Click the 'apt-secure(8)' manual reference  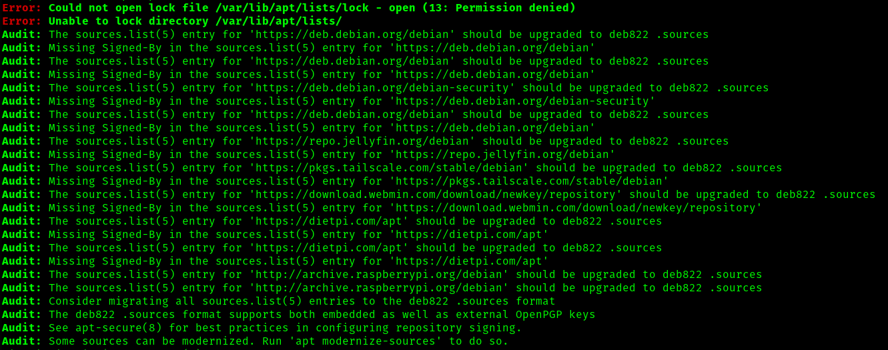pyautogui.click(x=118, y=328)
